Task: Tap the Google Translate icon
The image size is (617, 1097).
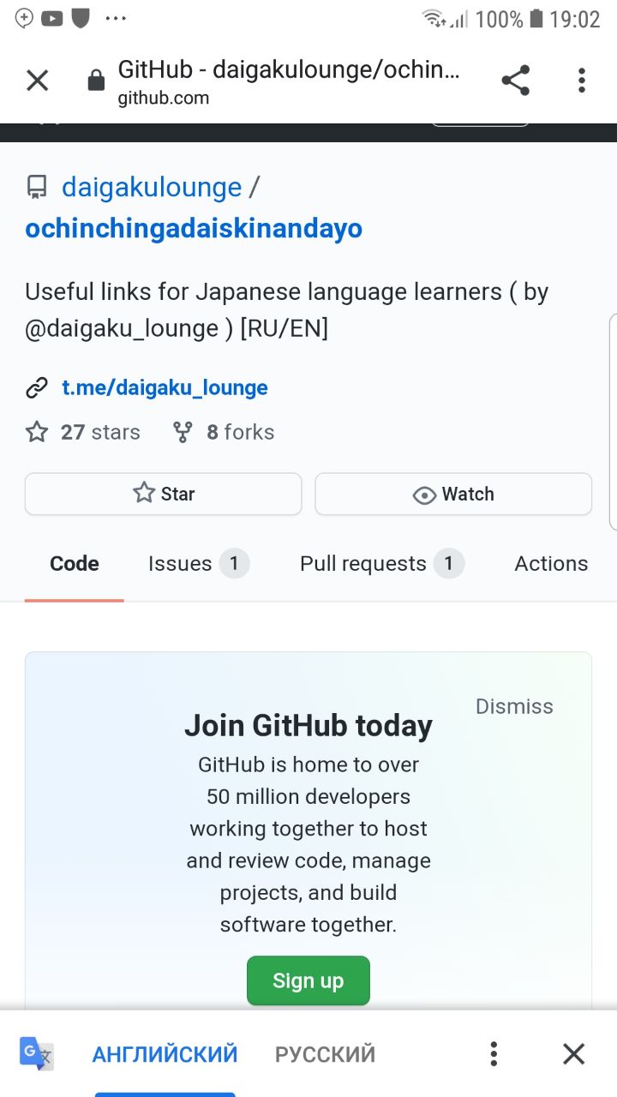Action: point(36,1053)
